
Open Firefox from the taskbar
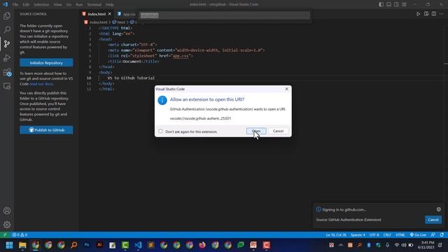[202, 245]
